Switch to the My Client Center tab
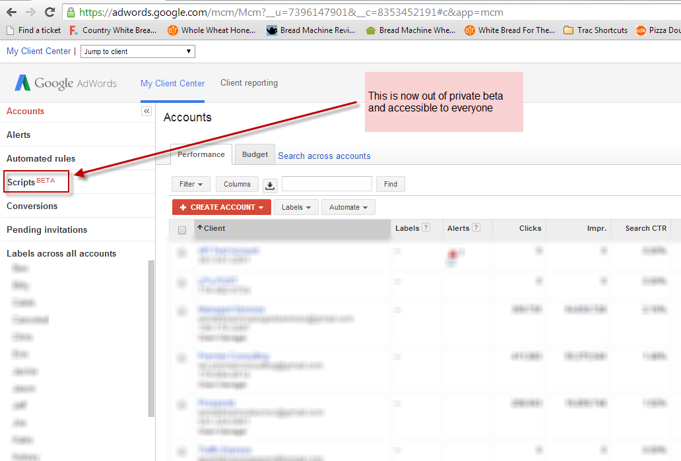This screenshot has height=461, width=681. 172,83
